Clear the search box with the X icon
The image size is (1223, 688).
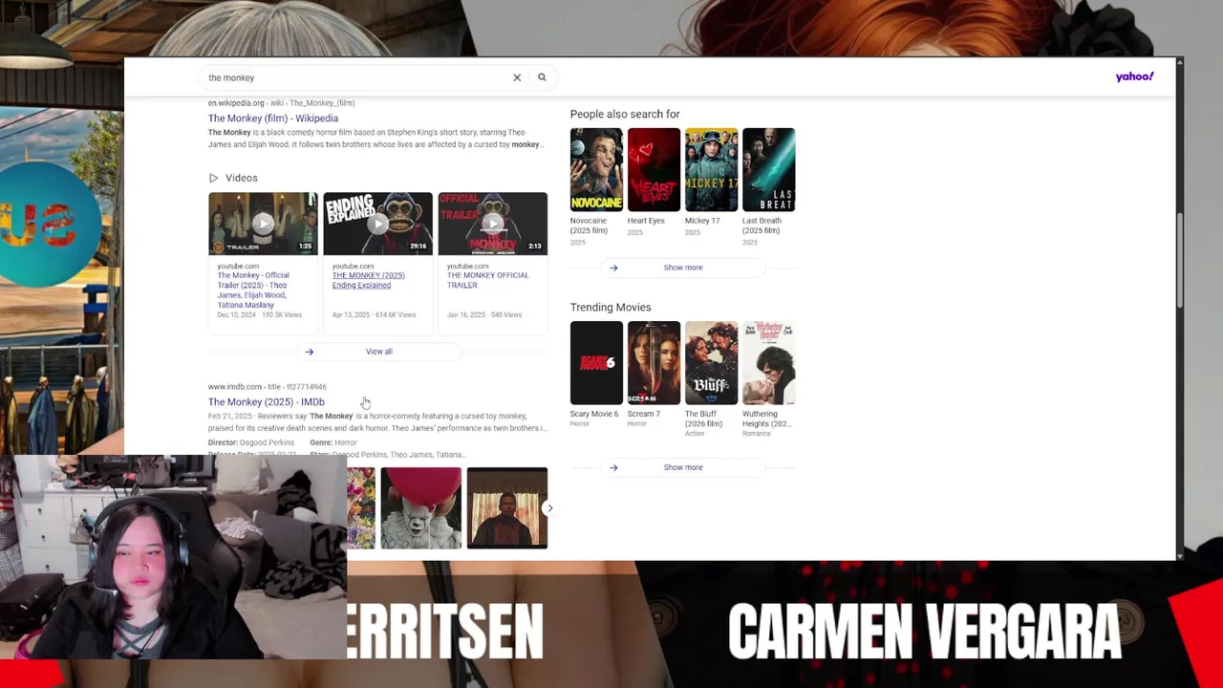[517, 77]
